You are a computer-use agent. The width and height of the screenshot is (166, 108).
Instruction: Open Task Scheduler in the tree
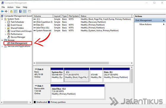17,22
